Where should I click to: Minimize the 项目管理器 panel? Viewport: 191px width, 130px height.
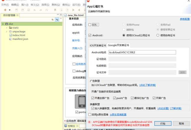tap(58, 15)
